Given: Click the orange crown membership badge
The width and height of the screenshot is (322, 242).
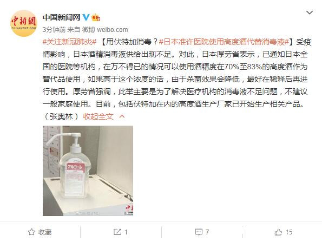Looking at the screenshot, I should [x=96, y=18].
